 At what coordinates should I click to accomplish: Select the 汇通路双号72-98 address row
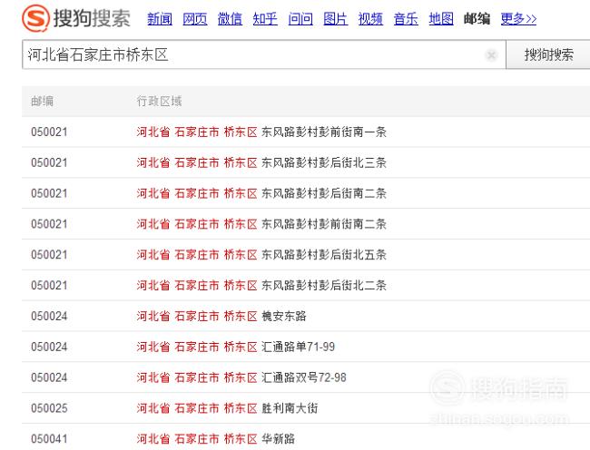point(306,377)
